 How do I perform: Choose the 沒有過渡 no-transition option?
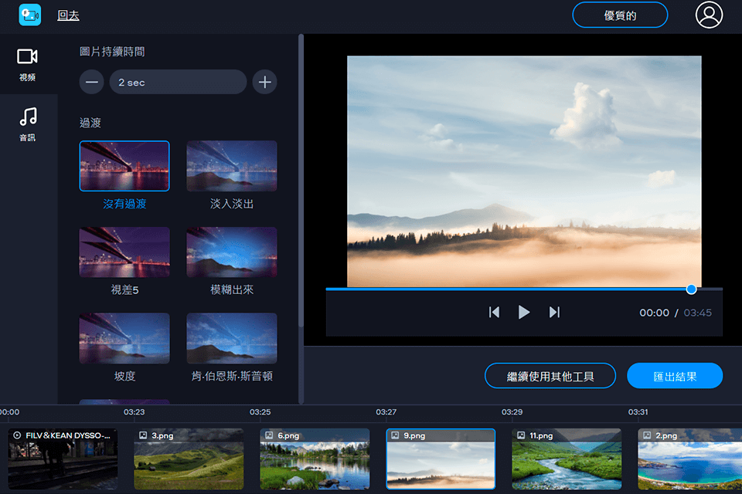click(124, 165)
